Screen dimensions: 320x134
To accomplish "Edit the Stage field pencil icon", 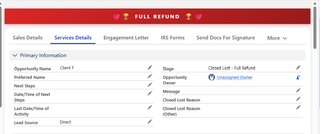I will pyautogui.click(x=298, y=68).
